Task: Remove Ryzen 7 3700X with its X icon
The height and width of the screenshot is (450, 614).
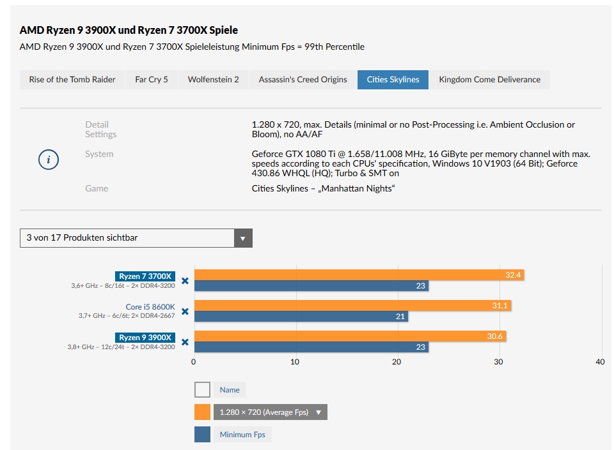Action: tap(185, 280)
